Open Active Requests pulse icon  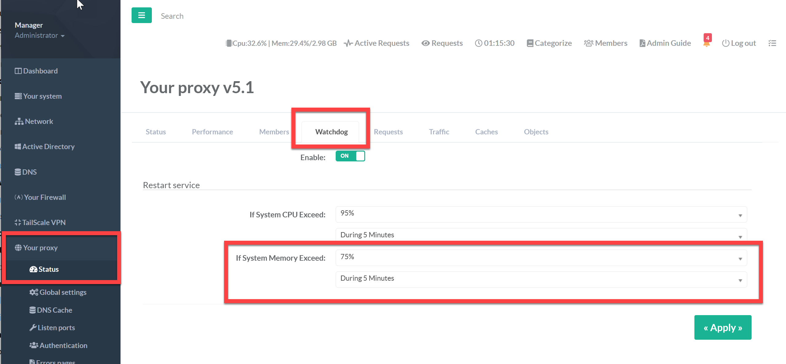tap(348, 43)
